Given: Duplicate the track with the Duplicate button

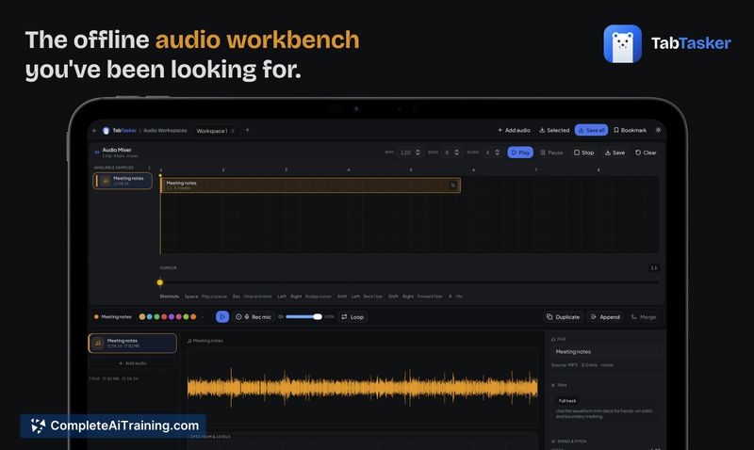Looking at the screenshot, I should [563, 317].
